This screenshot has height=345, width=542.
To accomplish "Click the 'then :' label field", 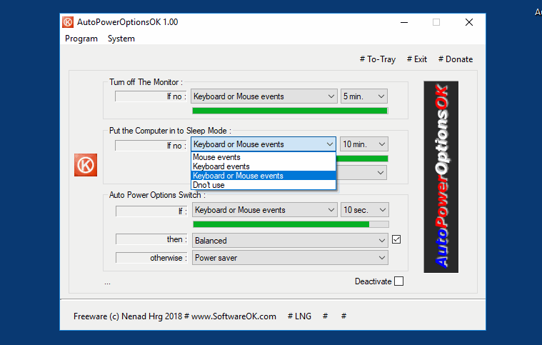I will (151, 239).
